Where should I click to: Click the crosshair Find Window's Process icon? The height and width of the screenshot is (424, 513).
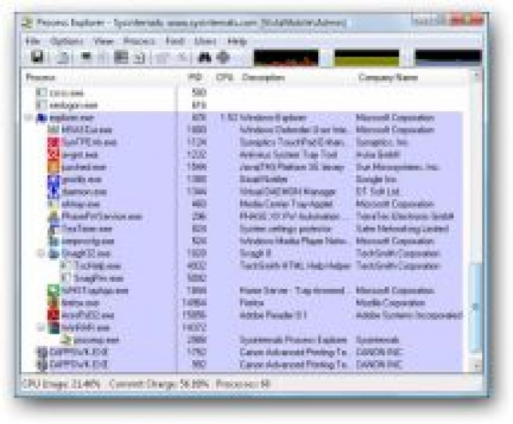point(223,57)
